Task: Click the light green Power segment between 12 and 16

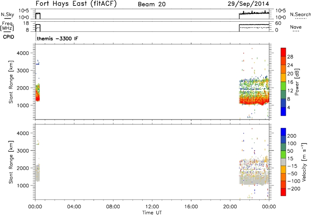Action: [283, 86]
